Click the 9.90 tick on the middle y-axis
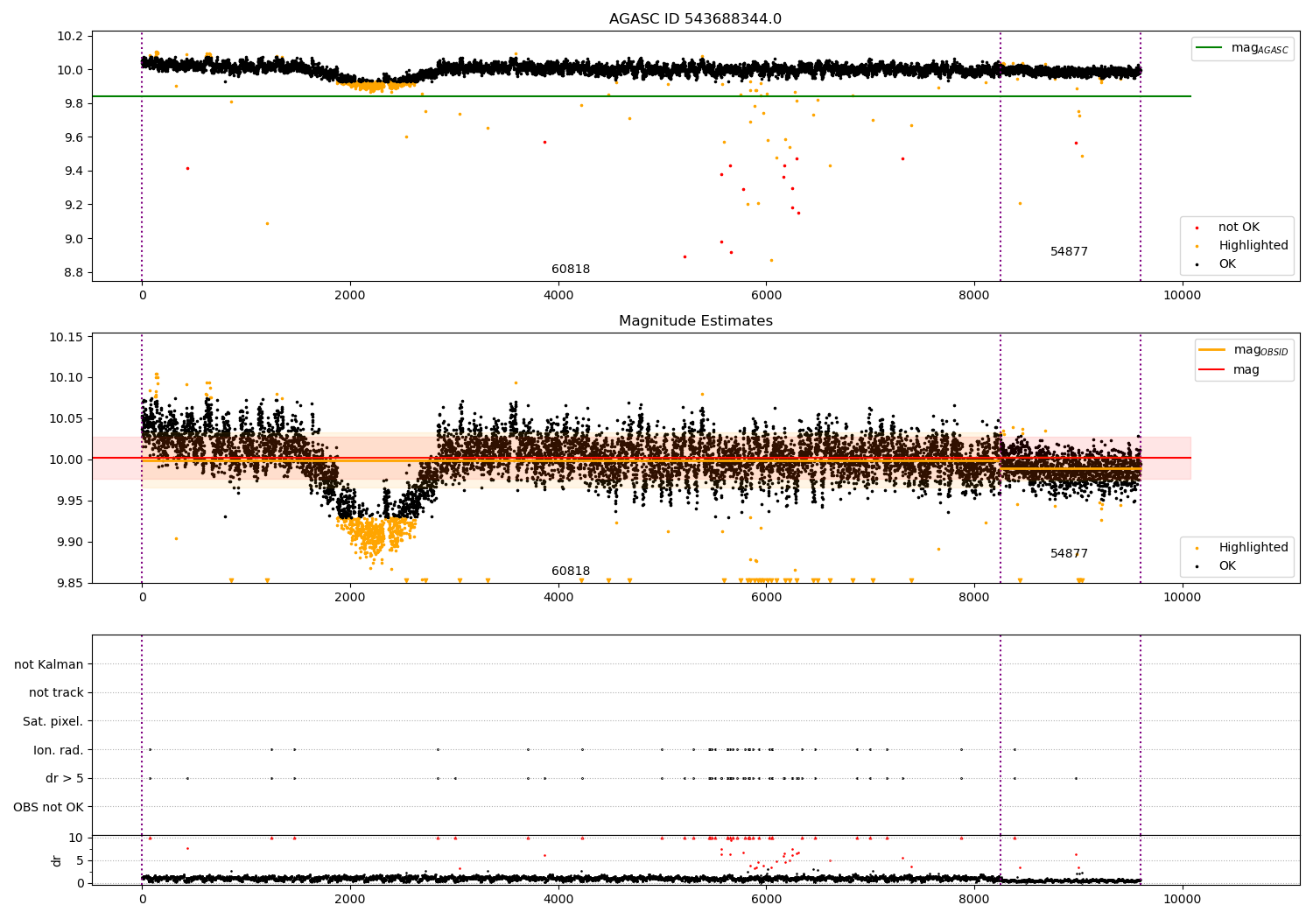Viewport: 1313px width, 919px height. 69,542
